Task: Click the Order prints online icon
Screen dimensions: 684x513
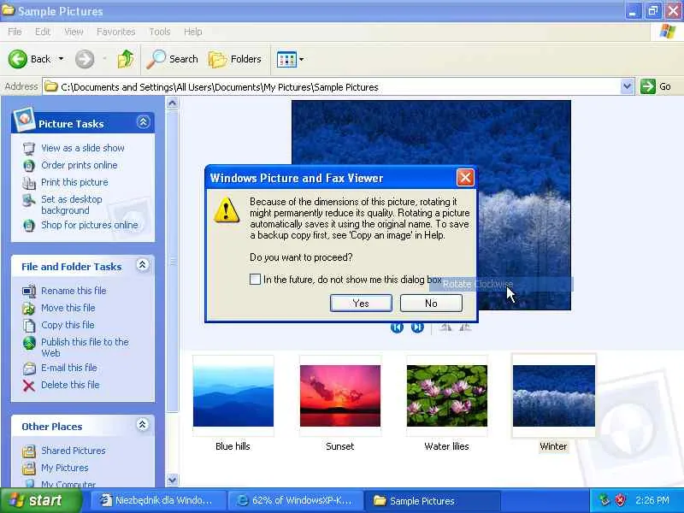Action: [29, 165]
